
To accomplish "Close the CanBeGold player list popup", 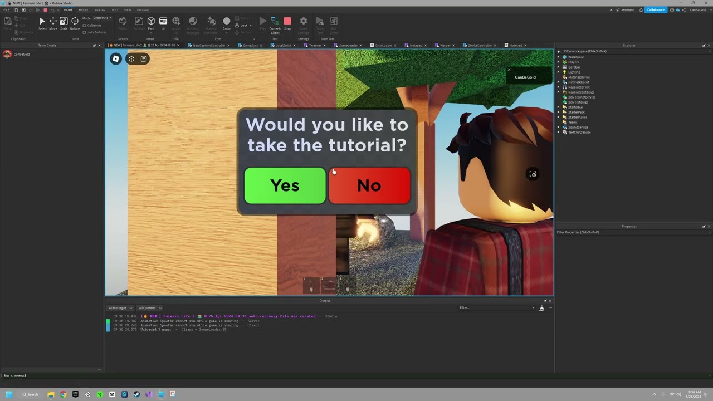I will (509, 70).
